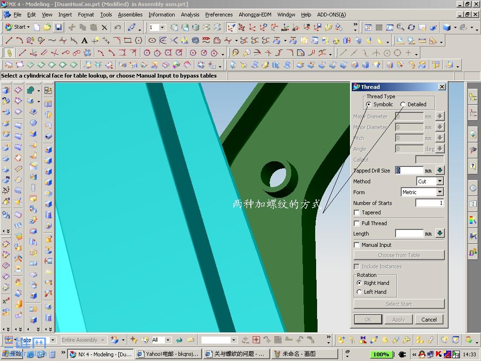The image size is (481, 361).
Task: Enable the Tapered checkbox
Action: pos(357,212)
